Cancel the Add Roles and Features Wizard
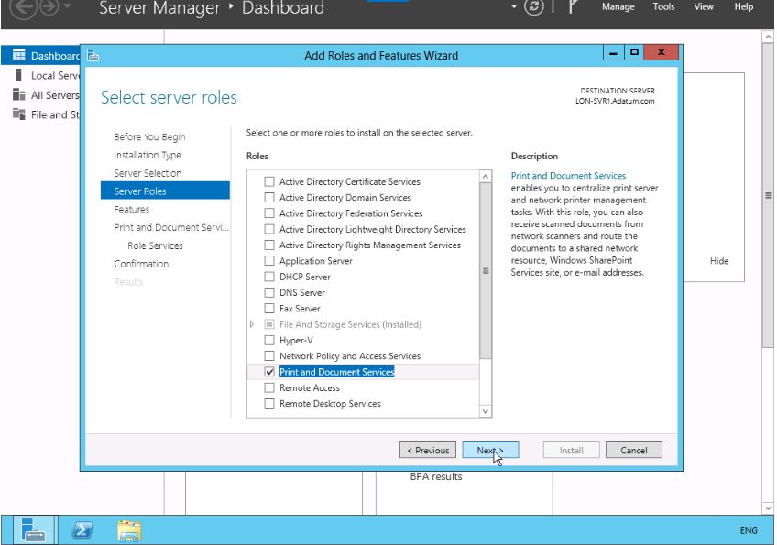 pos(633,451)
